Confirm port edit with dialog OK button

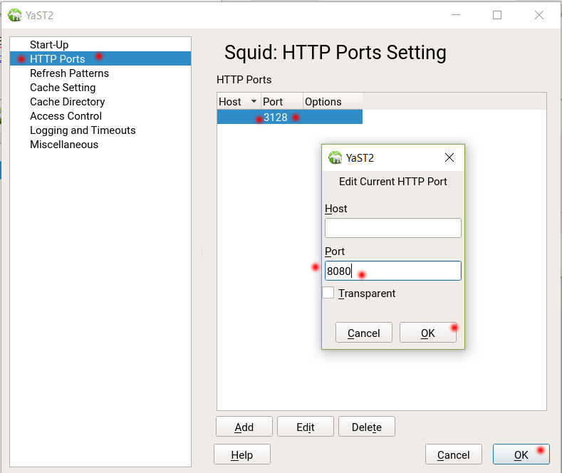[x=428, y=333]
